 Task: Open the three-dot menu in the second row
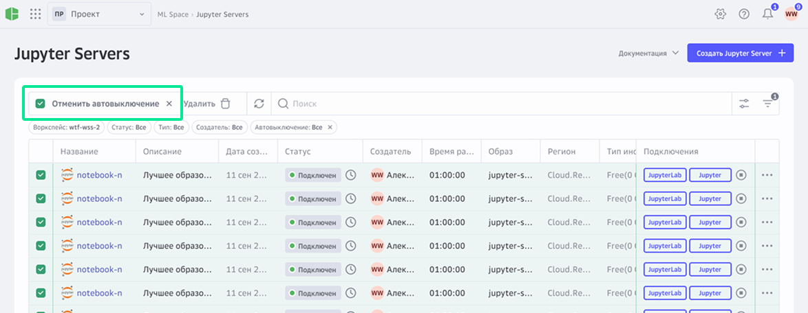(x=767, y=199)
